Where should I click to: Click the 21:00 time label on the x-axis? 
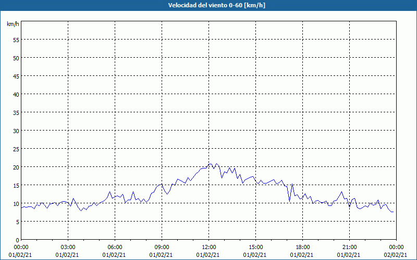[349, 248]
